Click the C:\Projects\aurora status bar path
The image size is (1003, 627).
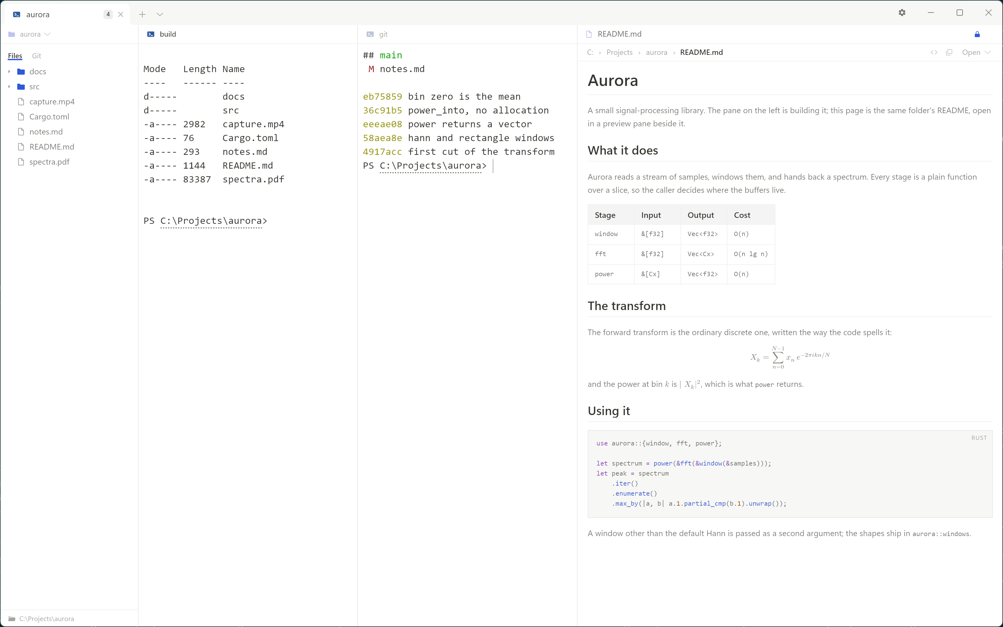click(46, 619)
